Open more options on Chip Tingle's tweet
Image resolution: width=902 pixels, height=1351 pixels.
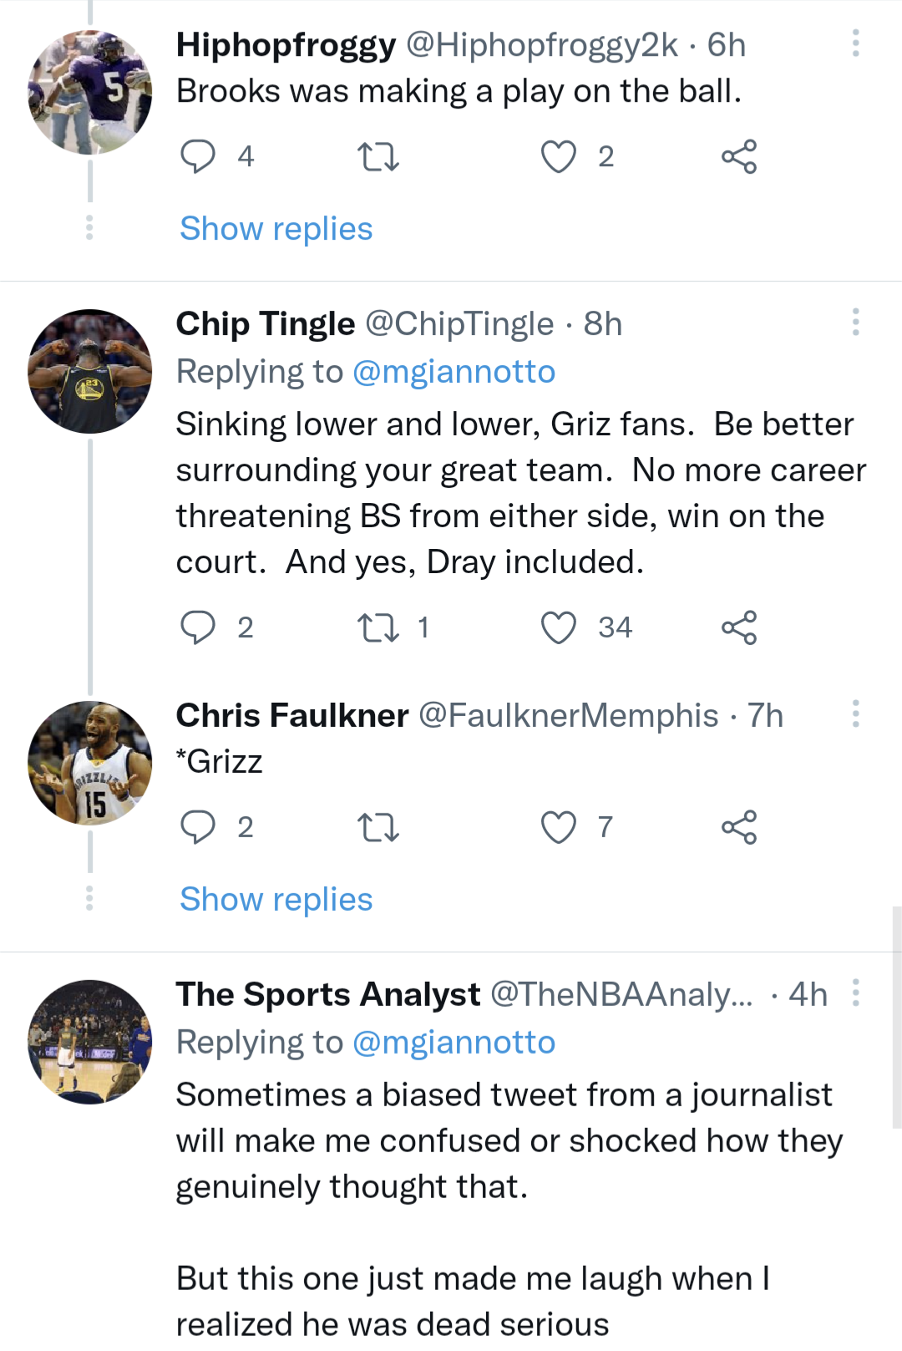click(x=854, y=322)
